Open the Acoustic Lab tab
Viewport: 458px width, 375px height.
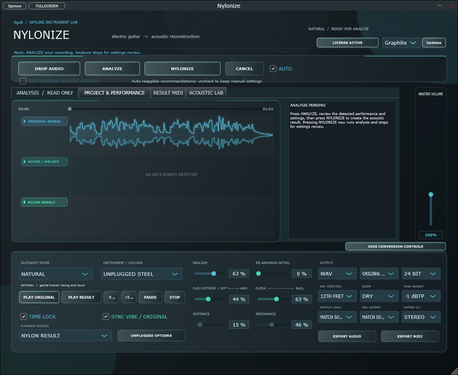[x=206, y=93]
